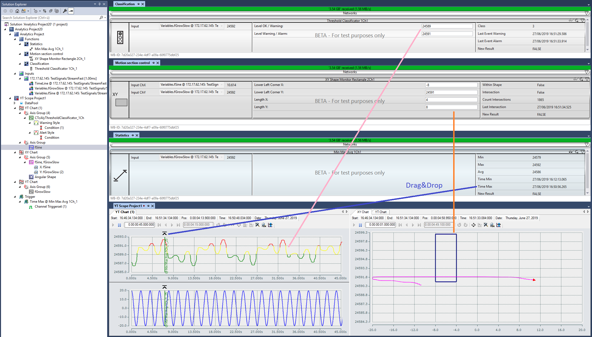The height and width of the screenshot is (337, 592).
Task: Jump to start in YT Chart (1) toolbar
Action: click(x=159, y=225)
